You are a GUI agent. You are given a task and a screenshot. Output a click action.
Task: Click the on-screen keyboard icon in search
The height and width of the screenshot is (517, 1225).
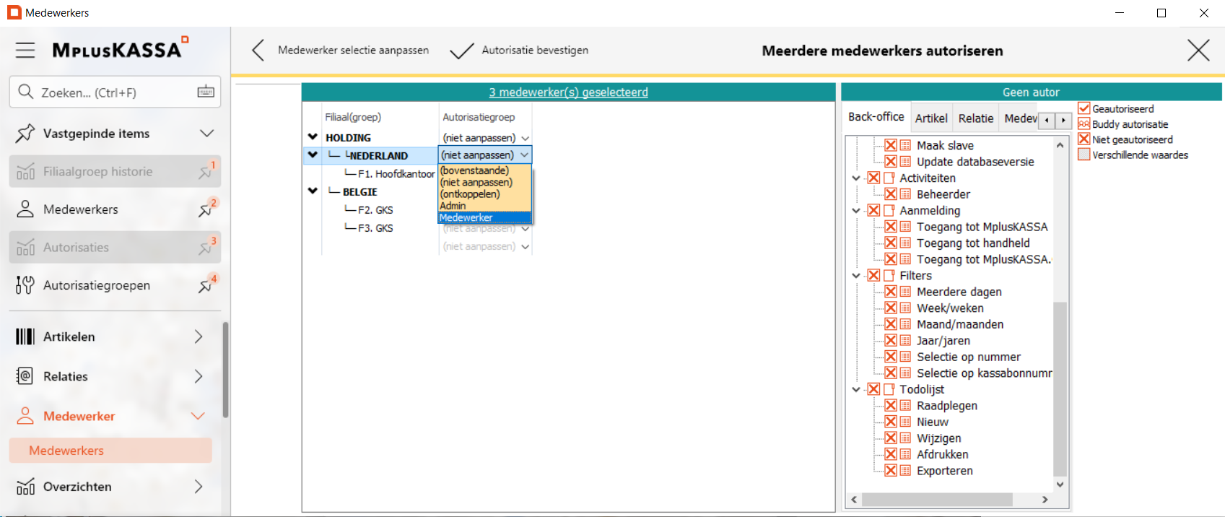(x=206, y=92)
